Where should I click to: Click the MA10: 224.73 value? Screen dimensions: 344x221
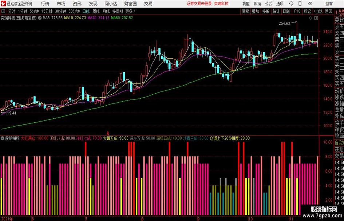click(x=75, y=18)
